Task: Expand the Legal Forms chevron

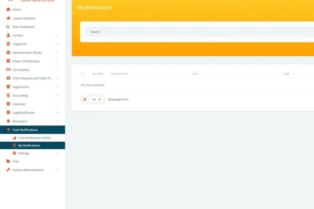Action: point(57,87)
